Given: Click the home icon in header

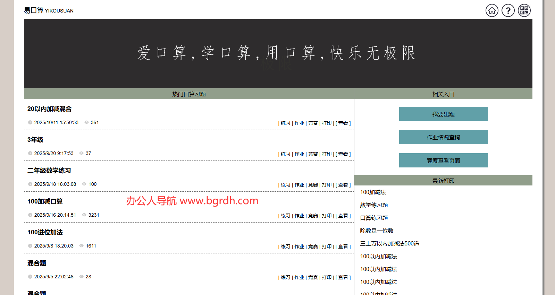Looking at the screenshot, I should coord(492,10).
